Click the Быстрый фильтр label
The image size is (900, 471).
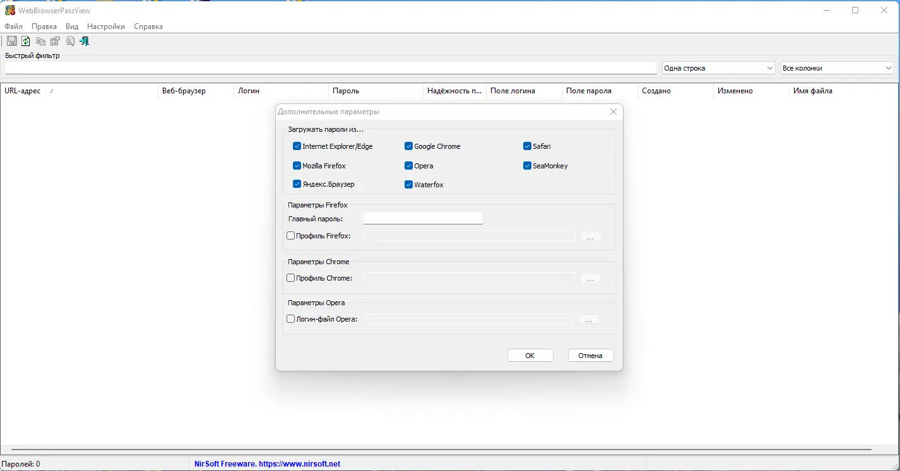coord(32,55)
